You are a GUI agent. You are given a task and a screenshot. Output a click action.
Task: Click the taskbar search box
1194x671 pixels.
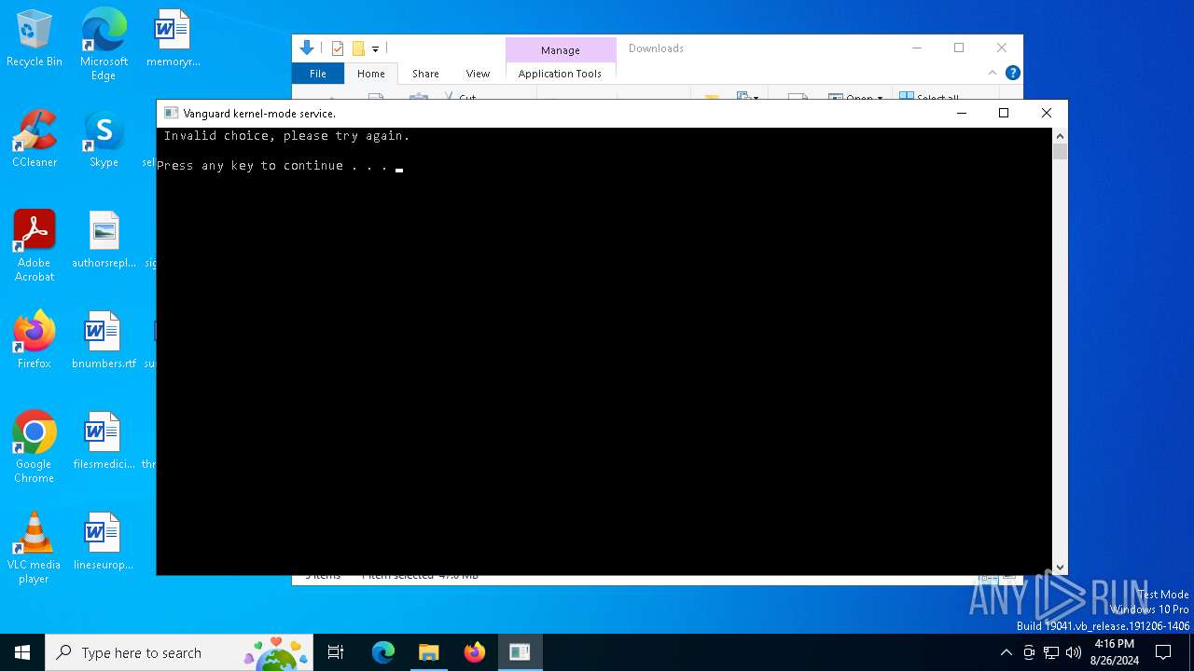179,652
